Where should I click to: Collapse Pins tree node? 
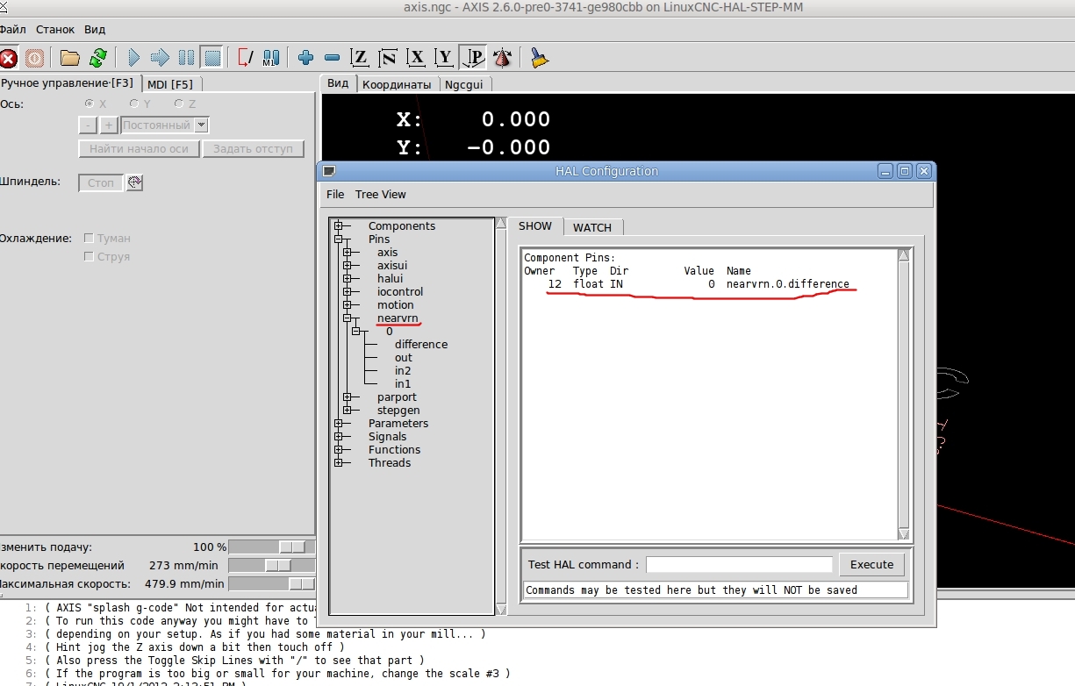coord(338,239)
